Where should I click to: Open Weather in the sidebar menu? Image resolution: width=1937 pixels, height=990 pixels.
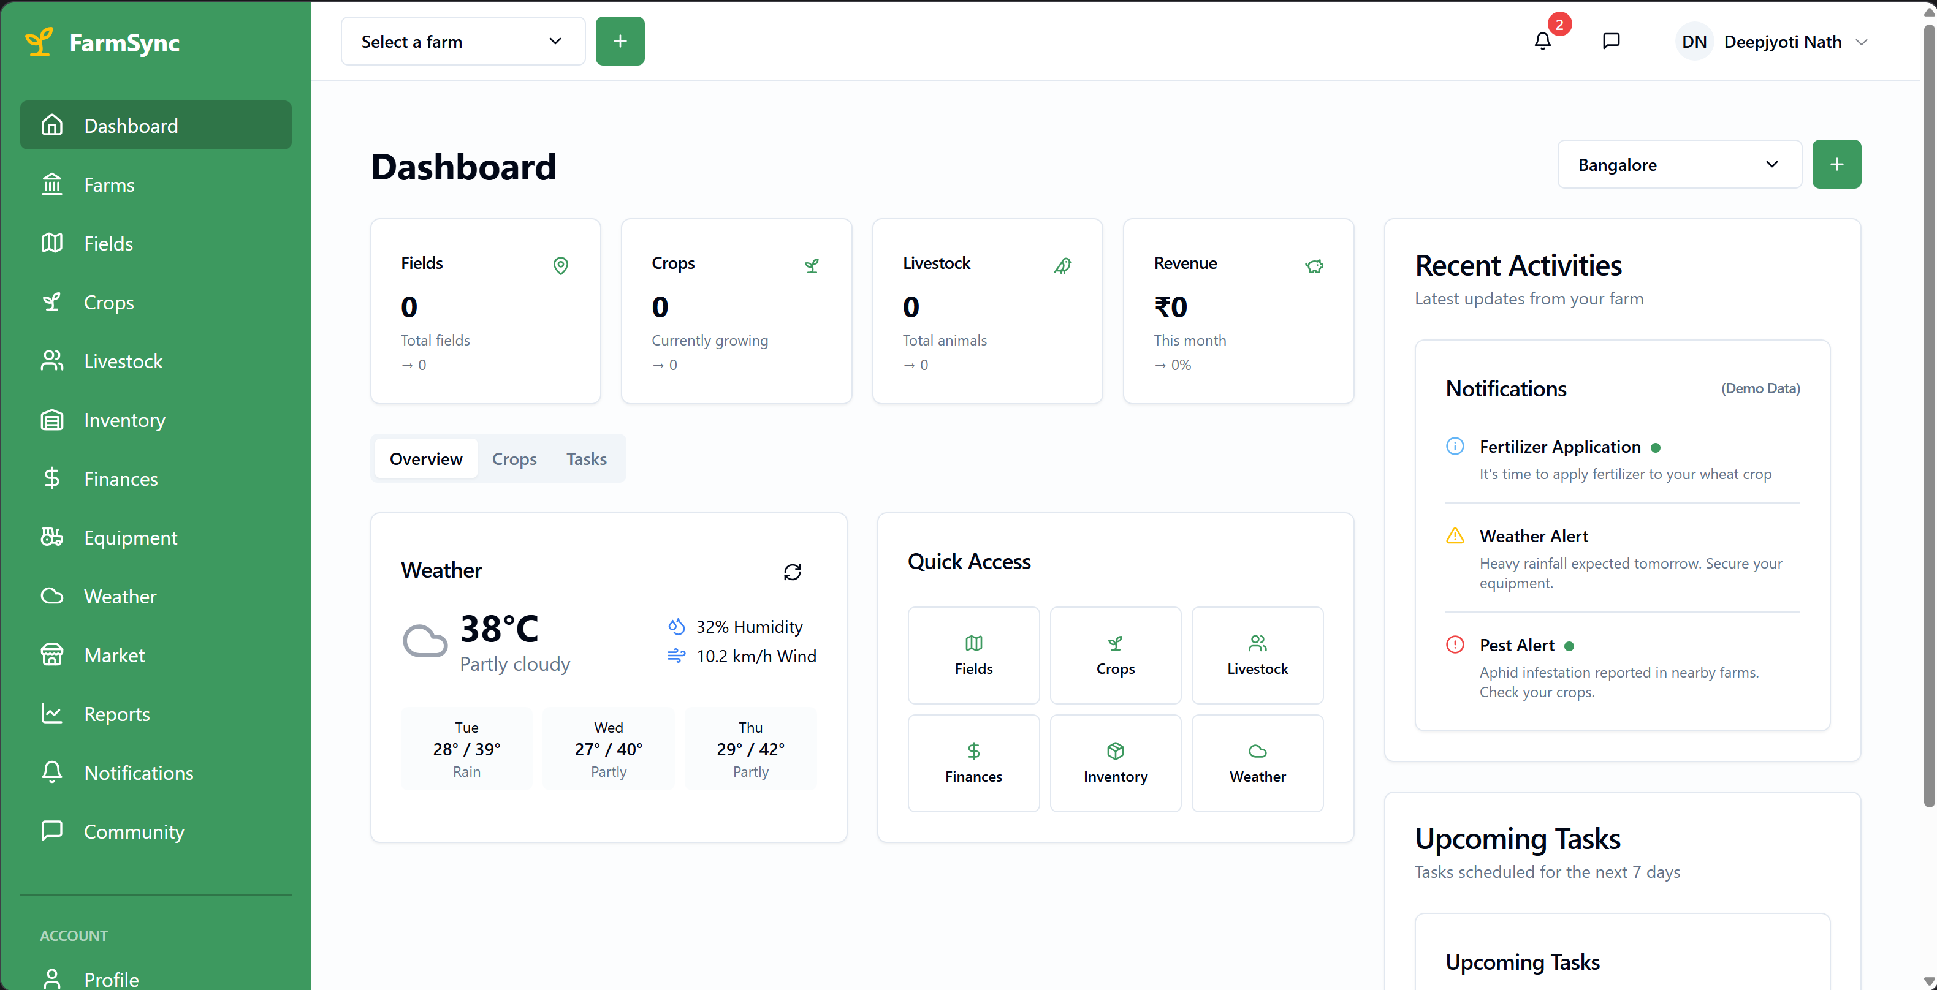tap(156, 596)
